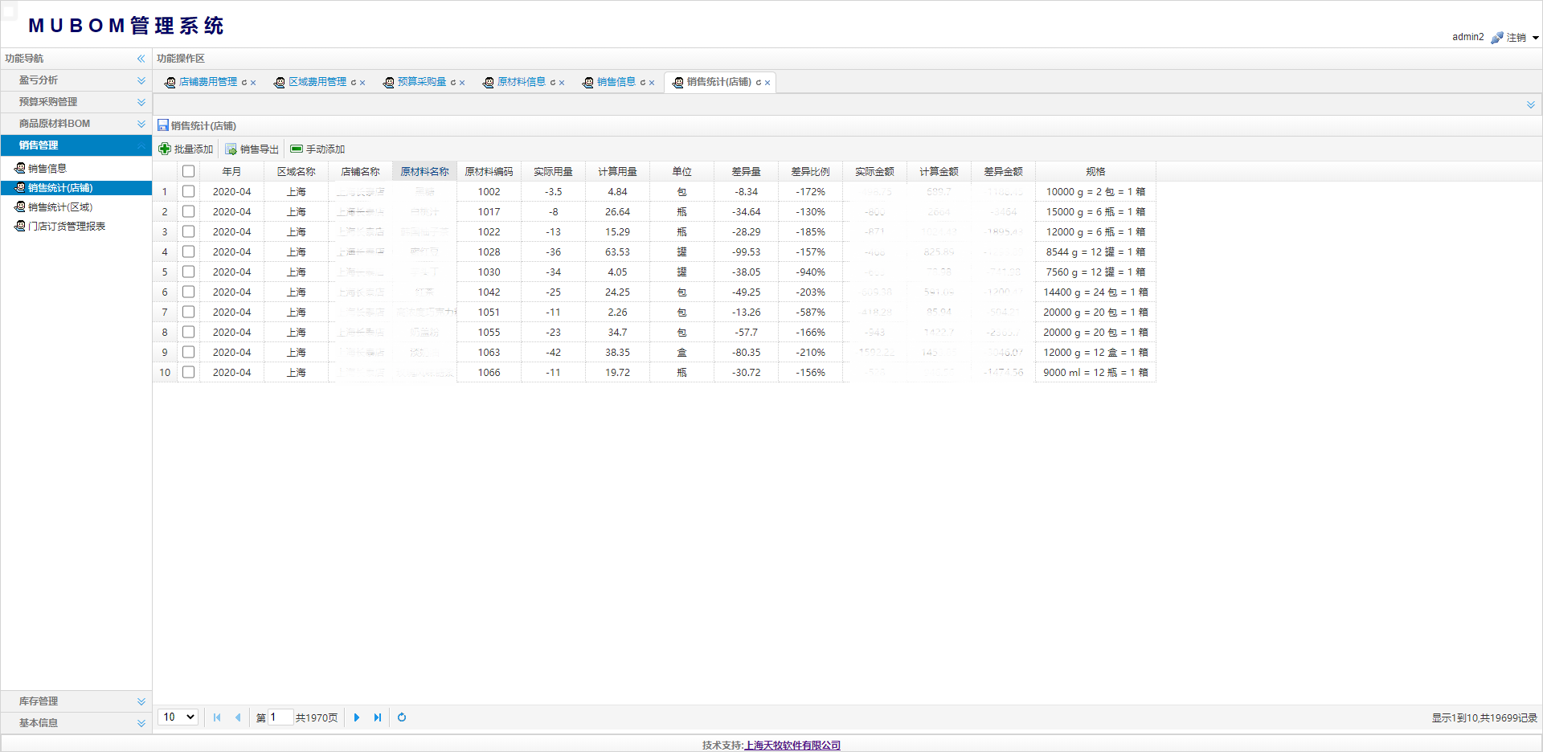Viewport: 1543px width, 752px height.
Task: Refresh the table with reload icon
Action: (x=402, y=717)
